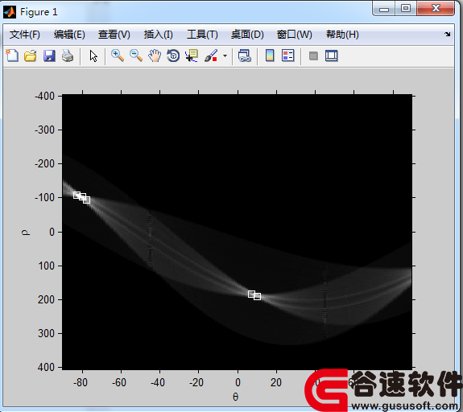Save the figure using the floppy icon
Viewport: 463px width, 412px height.
[x=49, y=56]
